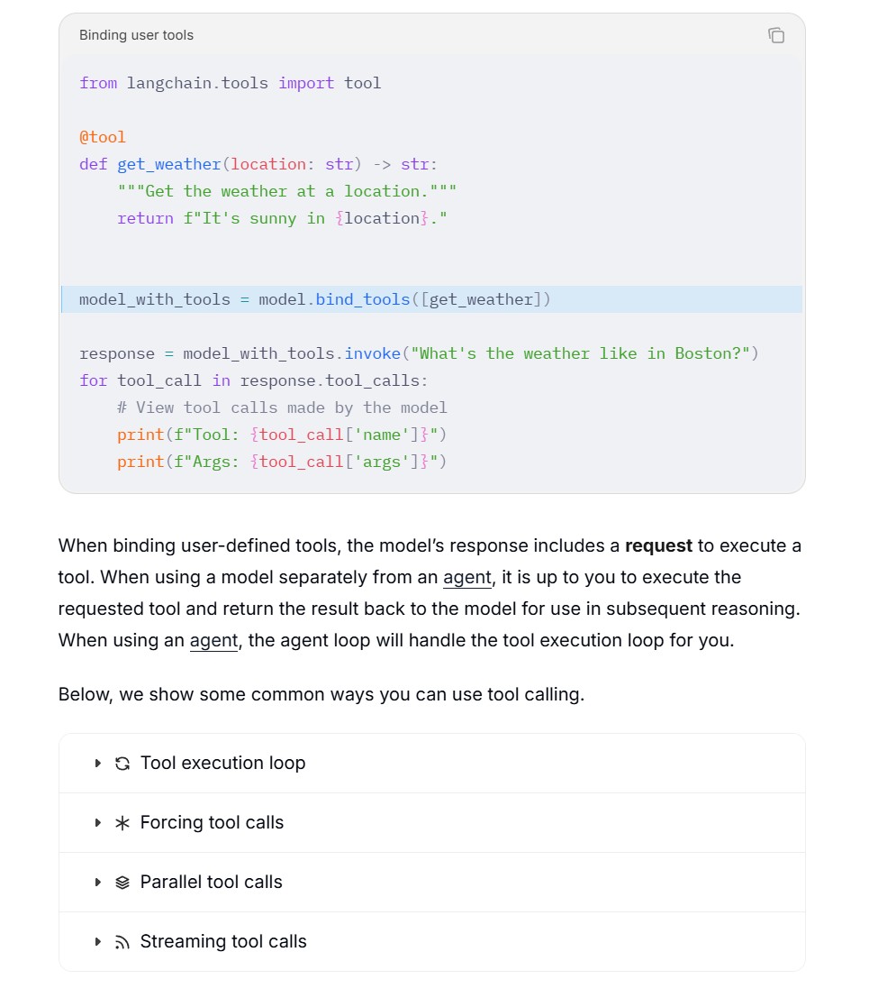Expand the Forcing tool calls disclosure arrow
878x1007 pixels.
tap(97, 823)
